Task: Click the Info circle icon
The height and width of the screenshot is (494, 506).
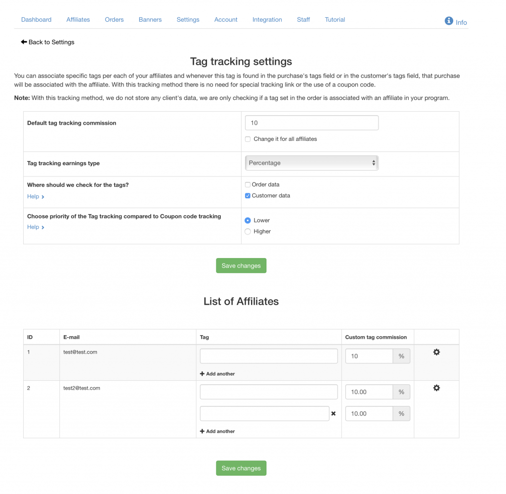Action: pyautogui.click(x=449, y=21)
